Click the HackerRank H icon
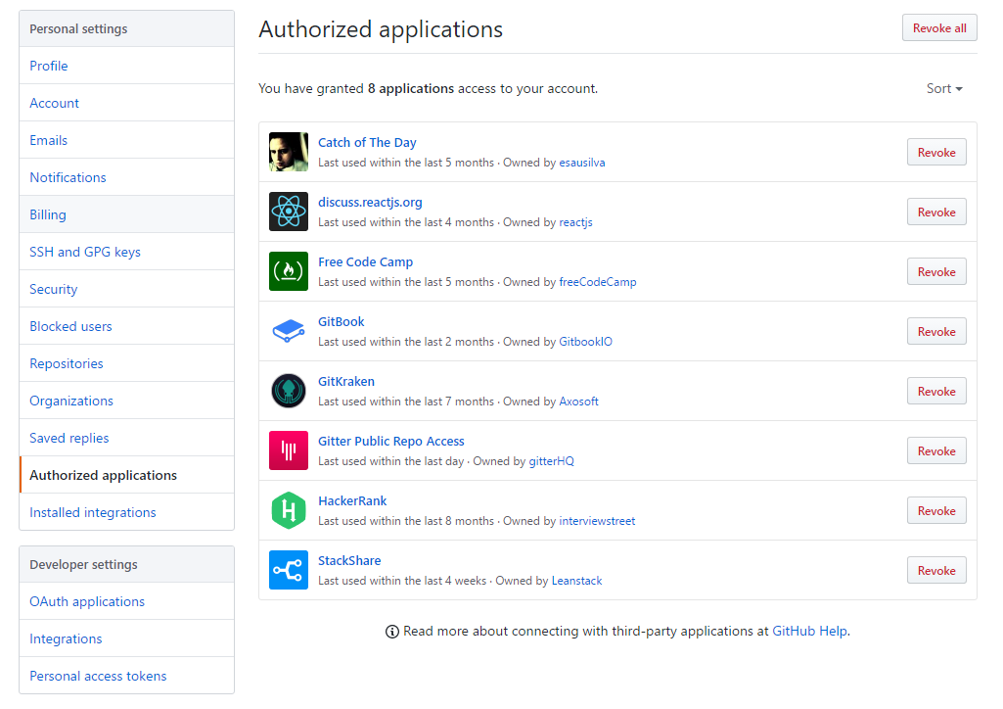The height and width of the screenshot is (709, 1003). point(288,510)
